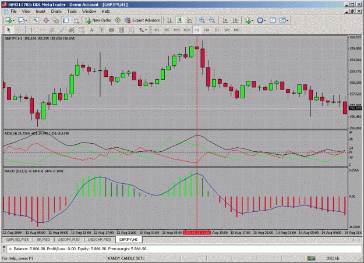The image size is (364, 263).
Task: Select the trendline drawing tool
Action: coord(62,30)
